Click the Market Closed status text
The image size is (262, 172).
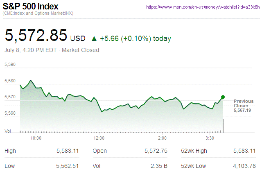click(x=80, y=50)
